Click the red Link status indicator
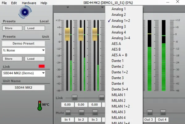The image size is (185, 124). click(x=42, y=66)
